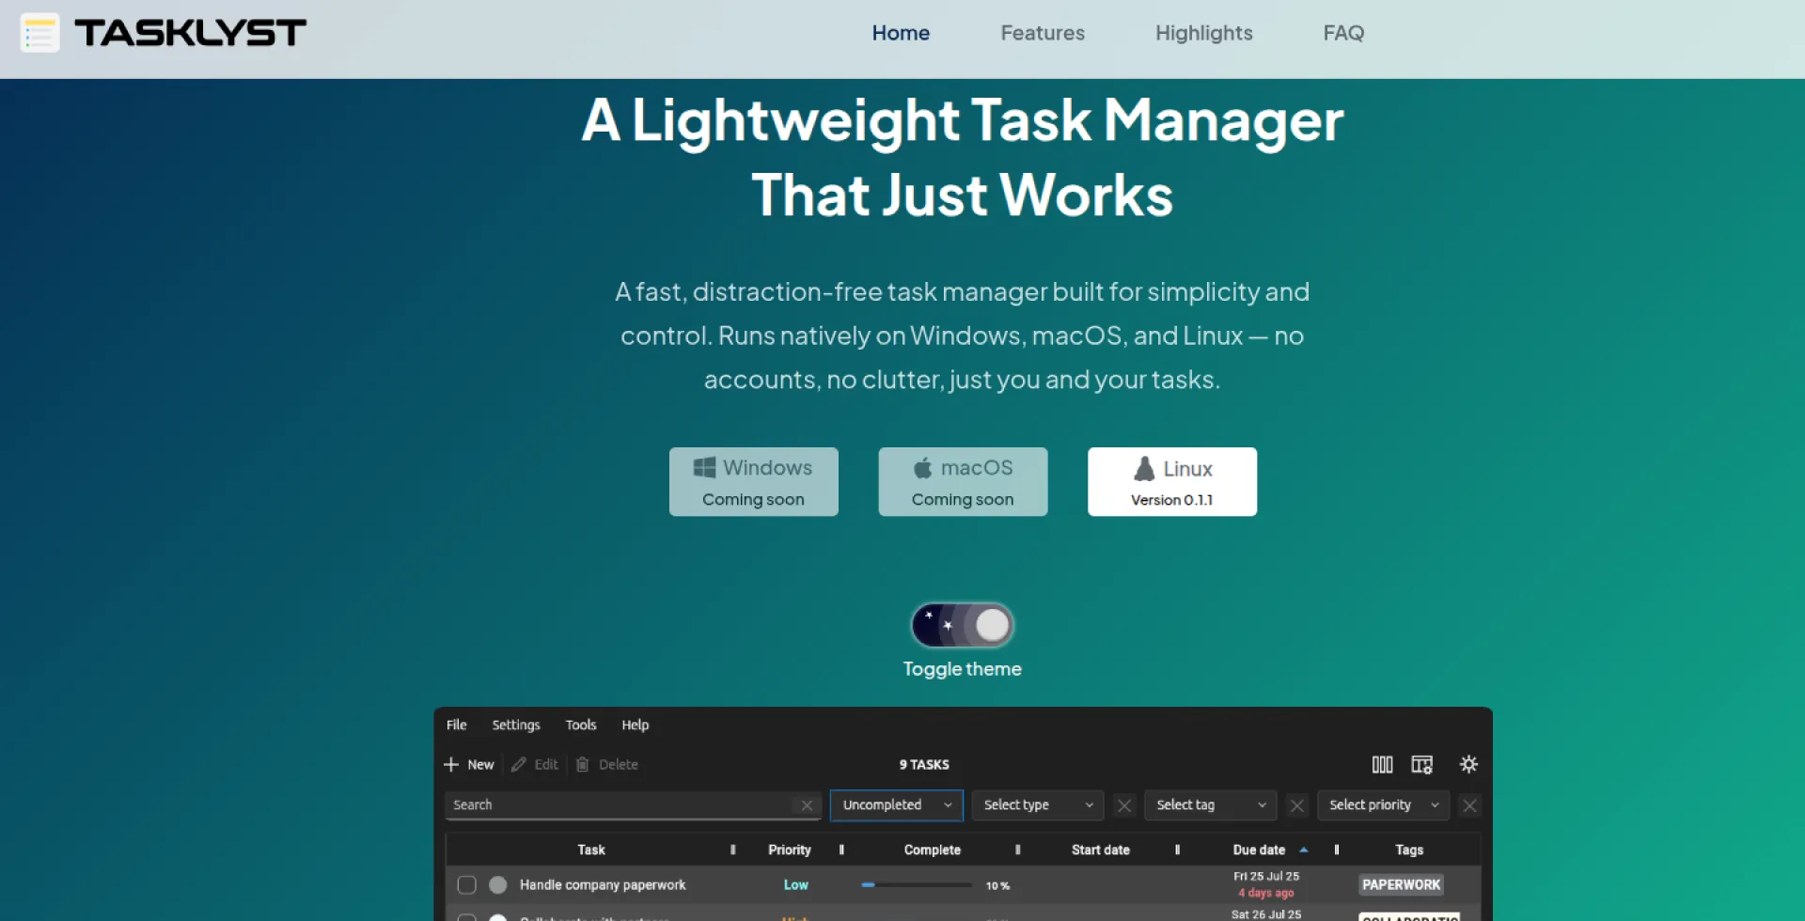Click the red 4 days ago overdue text
This screenshot has height=921, width=1805.
pyautogui.click(x=1266, y=893)
